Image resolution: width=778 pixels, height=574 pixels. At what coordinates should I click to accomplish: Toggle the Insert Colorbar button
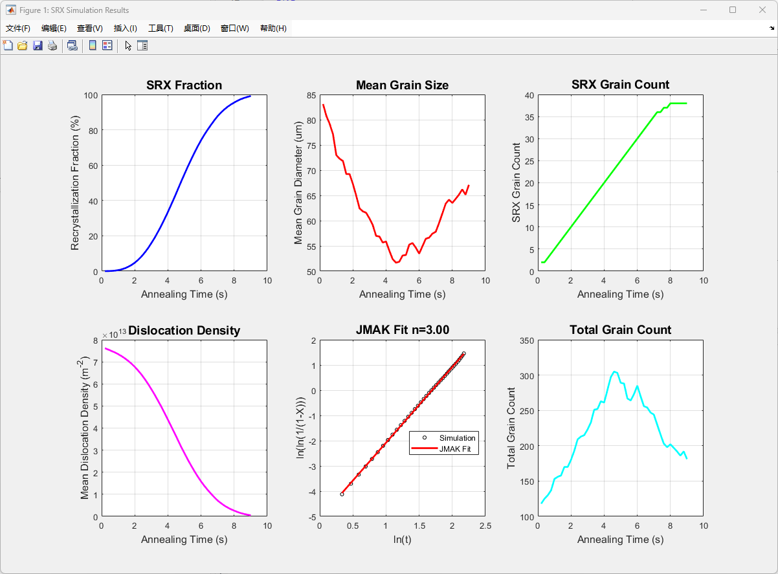93,45
